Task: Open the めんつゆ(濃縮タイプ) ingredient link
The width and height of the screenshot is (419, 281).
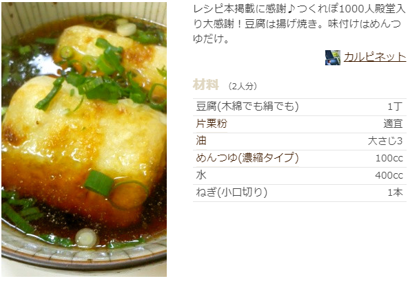Action: click(247, 158)
